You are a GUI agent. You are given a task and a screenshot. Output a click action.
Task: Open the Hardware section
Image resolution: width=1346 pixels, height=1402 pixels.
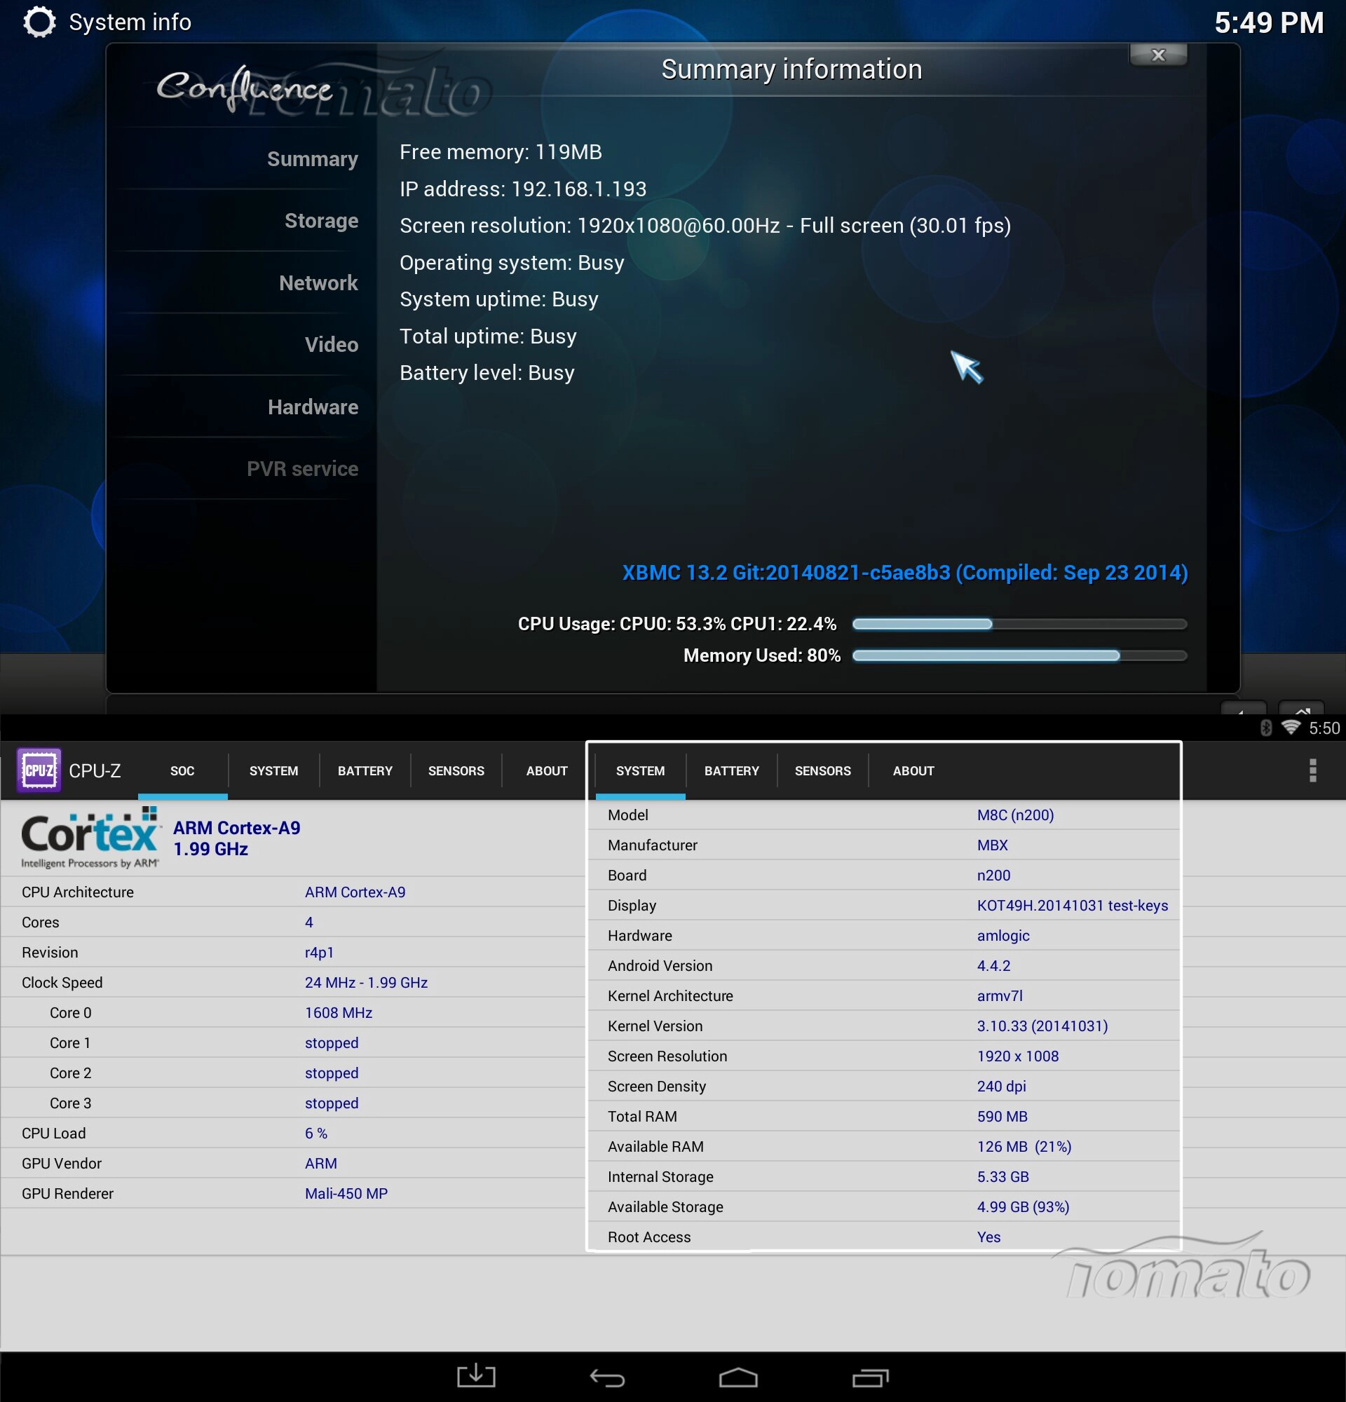(x=313, y=407)
